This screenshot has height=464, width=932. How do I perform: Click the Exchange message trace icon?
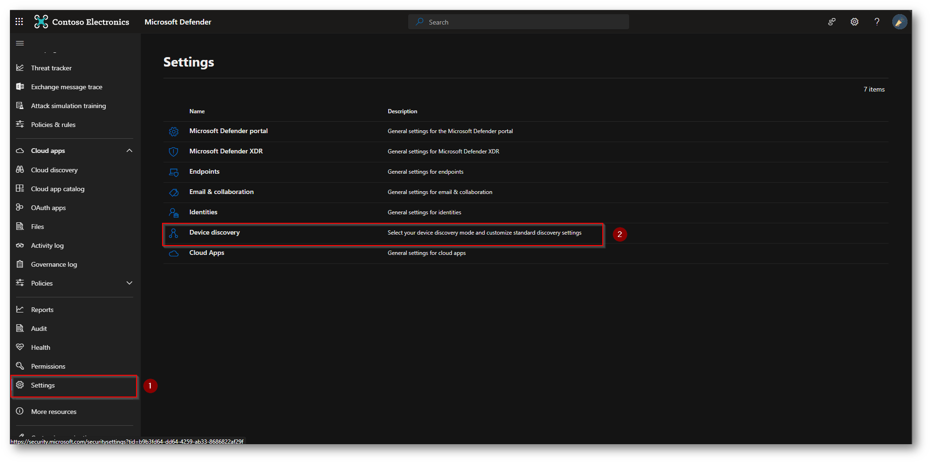[20, 87]
